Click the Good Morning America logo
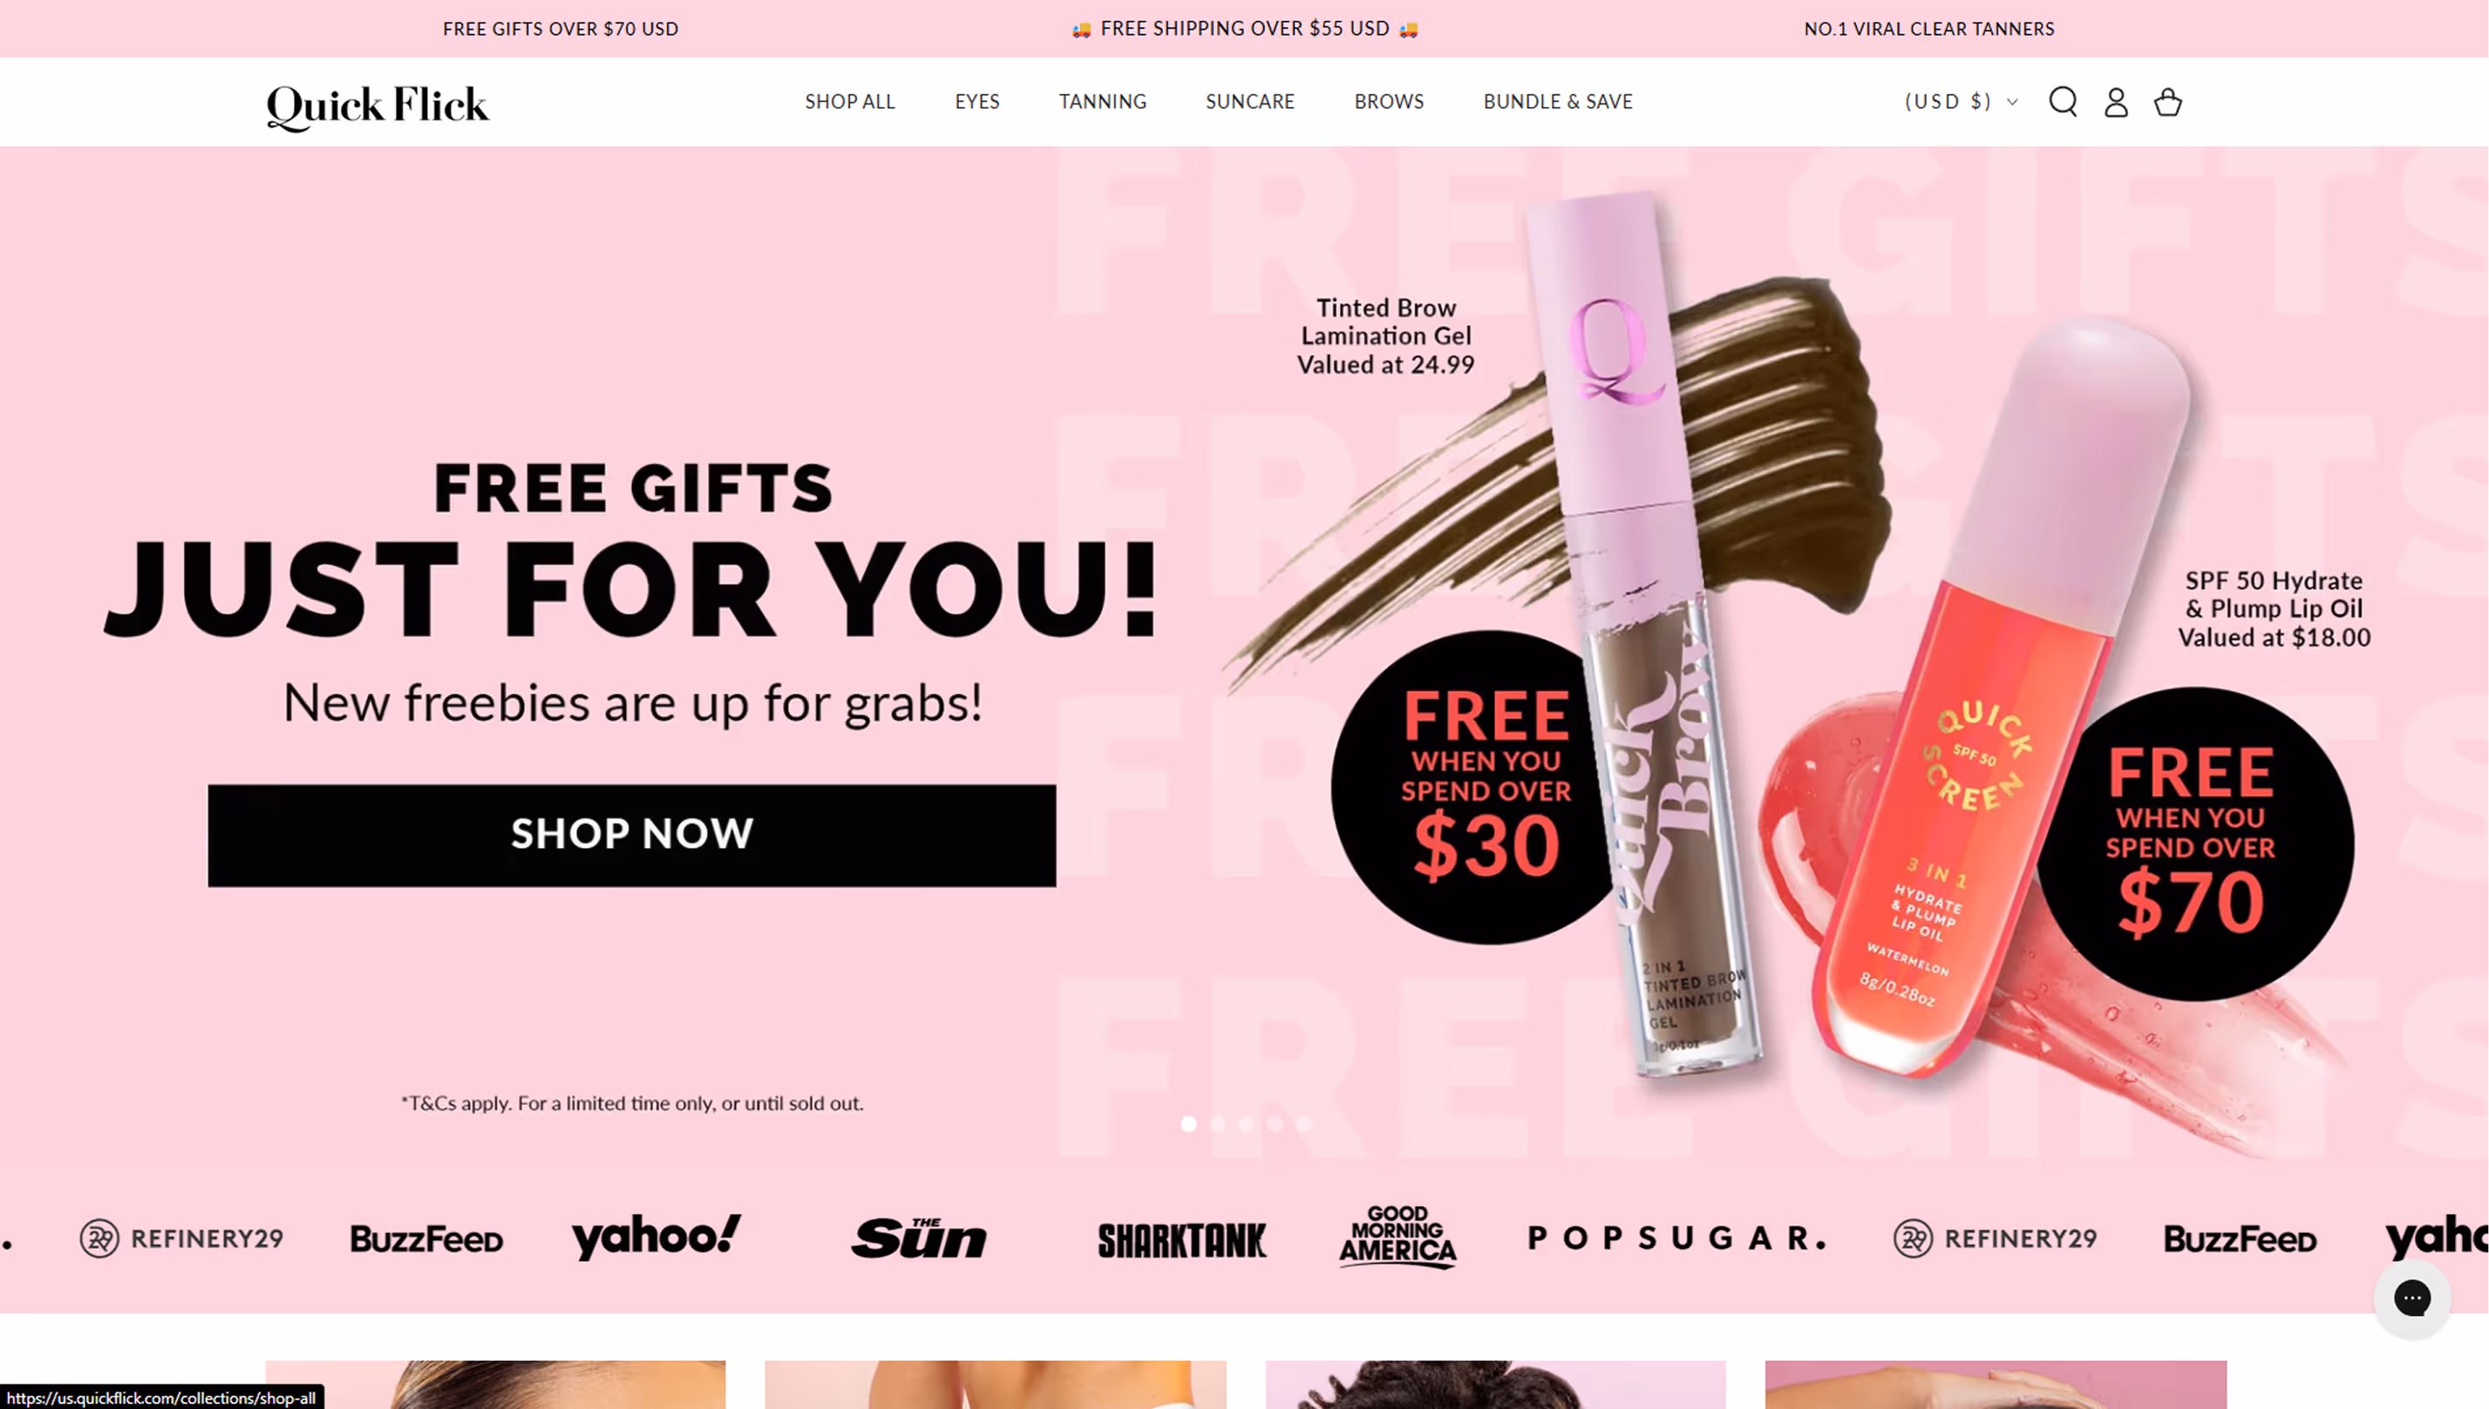The height and width of the screenshot is (1409, 2489). 1397,1236
